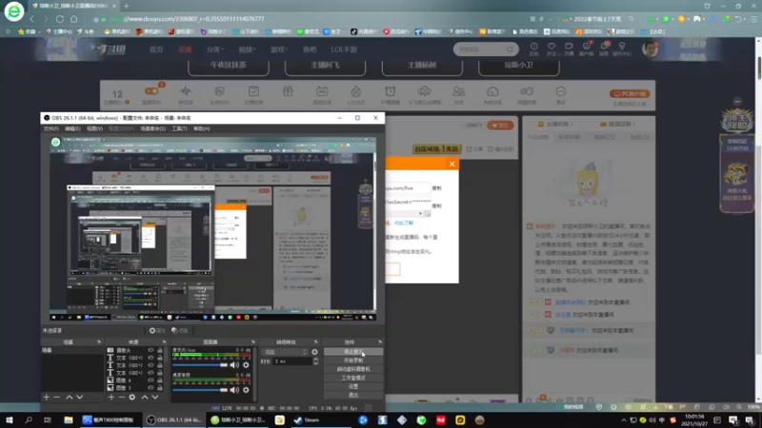This screenshot has height=428, width=762.
Task: Pop out audio mixer dock panel icon
Action: (252, 342)
